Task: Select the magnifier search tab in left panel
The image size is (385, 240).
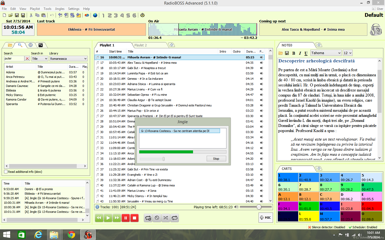Action: tap(20, 45)
